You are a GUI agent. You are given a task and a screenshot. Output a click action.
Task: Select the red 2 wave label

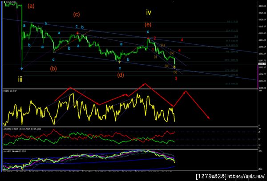point(155,38)
